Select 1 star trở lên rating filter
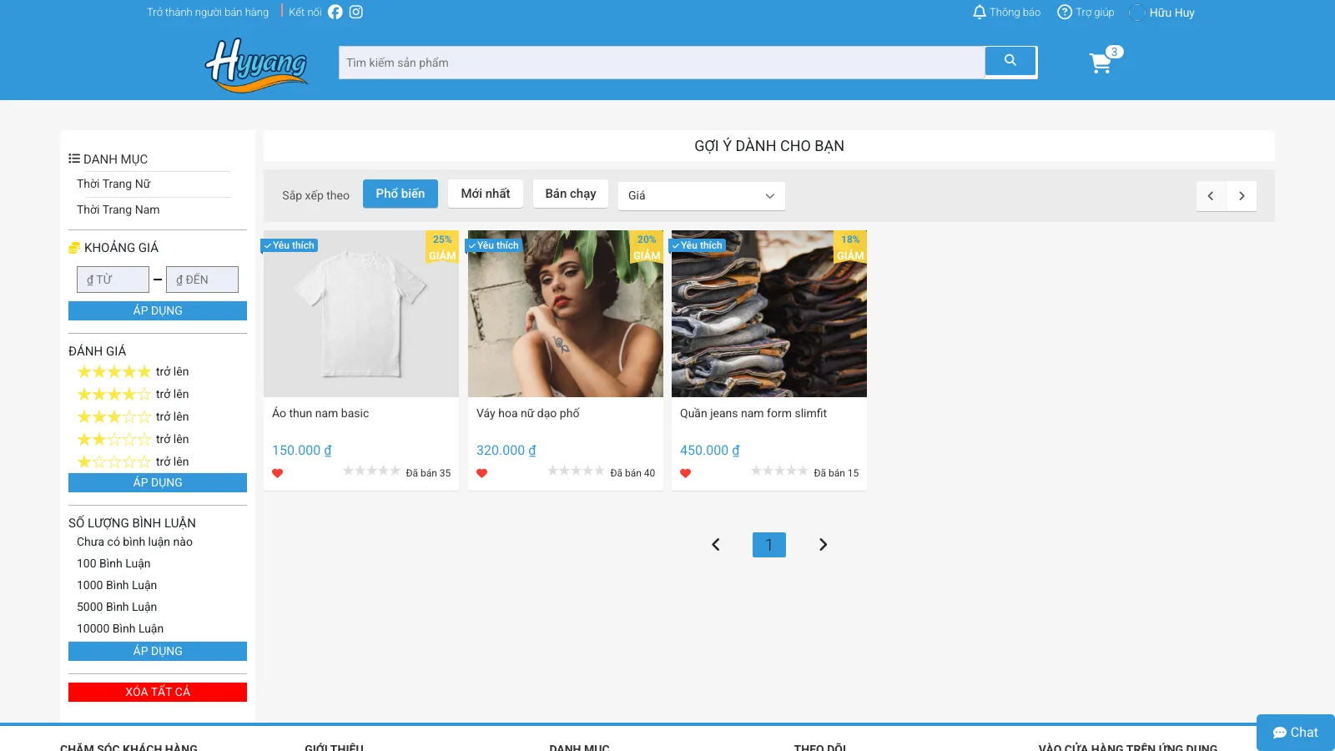The height and width of the screenshot is (751, 1335). tap(133, 462)
